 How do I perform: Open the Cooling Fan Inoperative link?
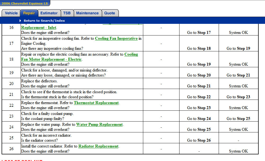point(116,38)
